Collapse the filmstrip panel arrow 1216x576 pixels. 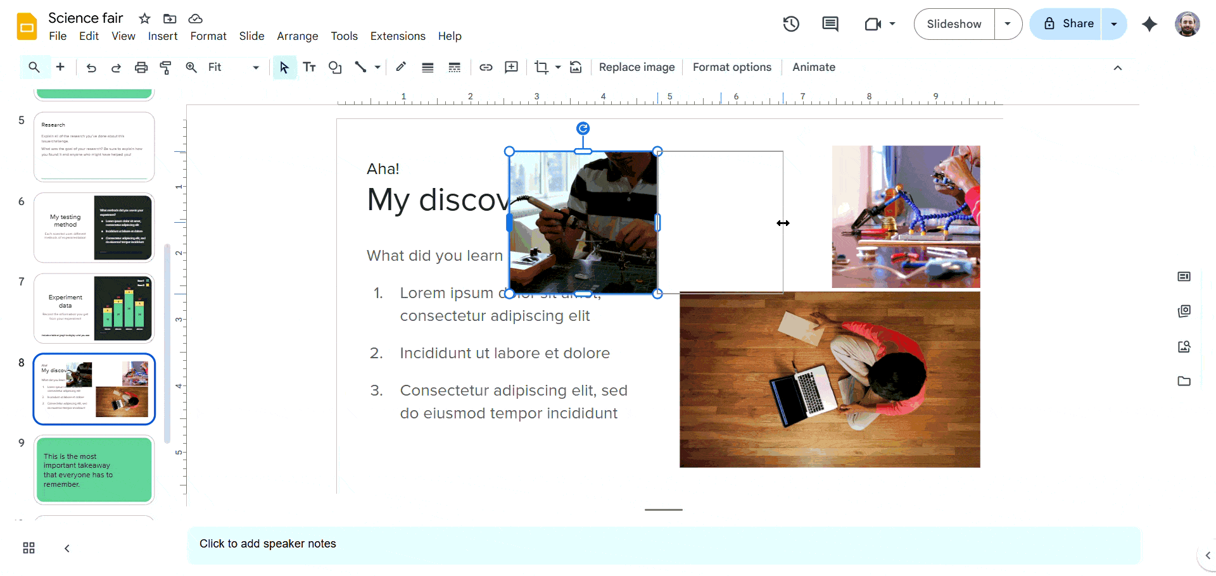point(67,548)
